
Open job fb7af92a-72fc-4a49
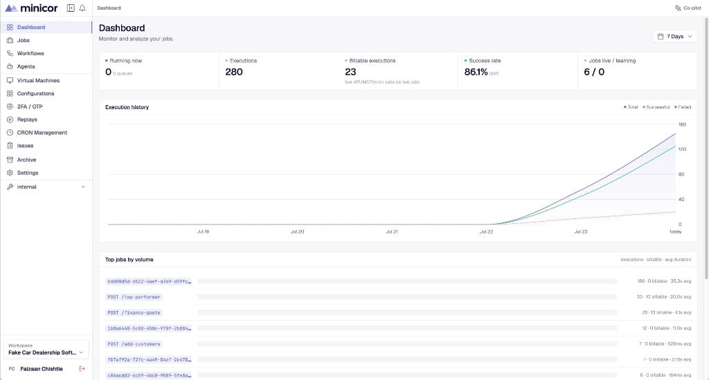150,360
